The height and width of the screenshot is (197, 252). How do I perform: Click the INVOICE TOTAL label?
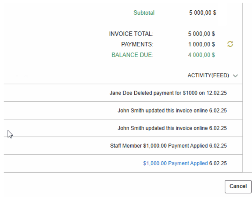(x=131, y=34)
